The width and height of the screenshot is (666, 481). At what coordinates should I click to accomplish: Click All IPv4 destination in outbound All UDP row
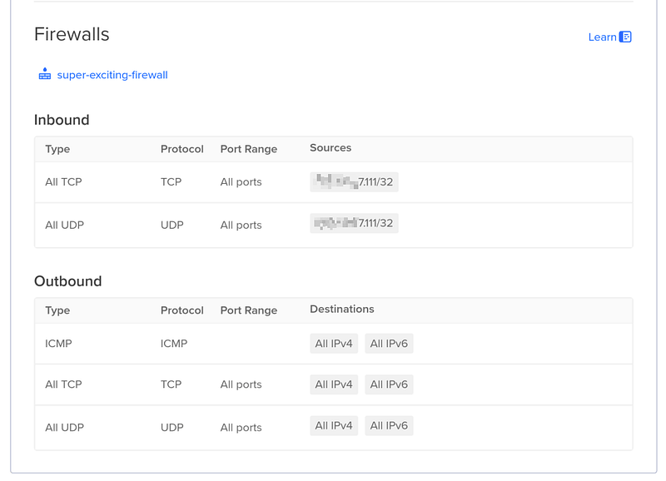(x=334, y=426)
